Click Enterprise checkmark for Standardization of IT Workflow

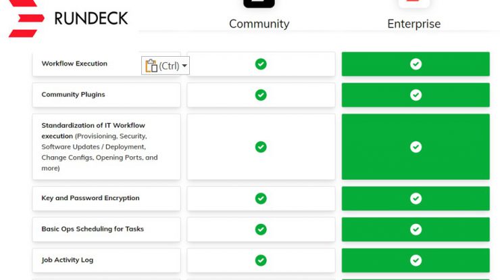click(416, 147)
